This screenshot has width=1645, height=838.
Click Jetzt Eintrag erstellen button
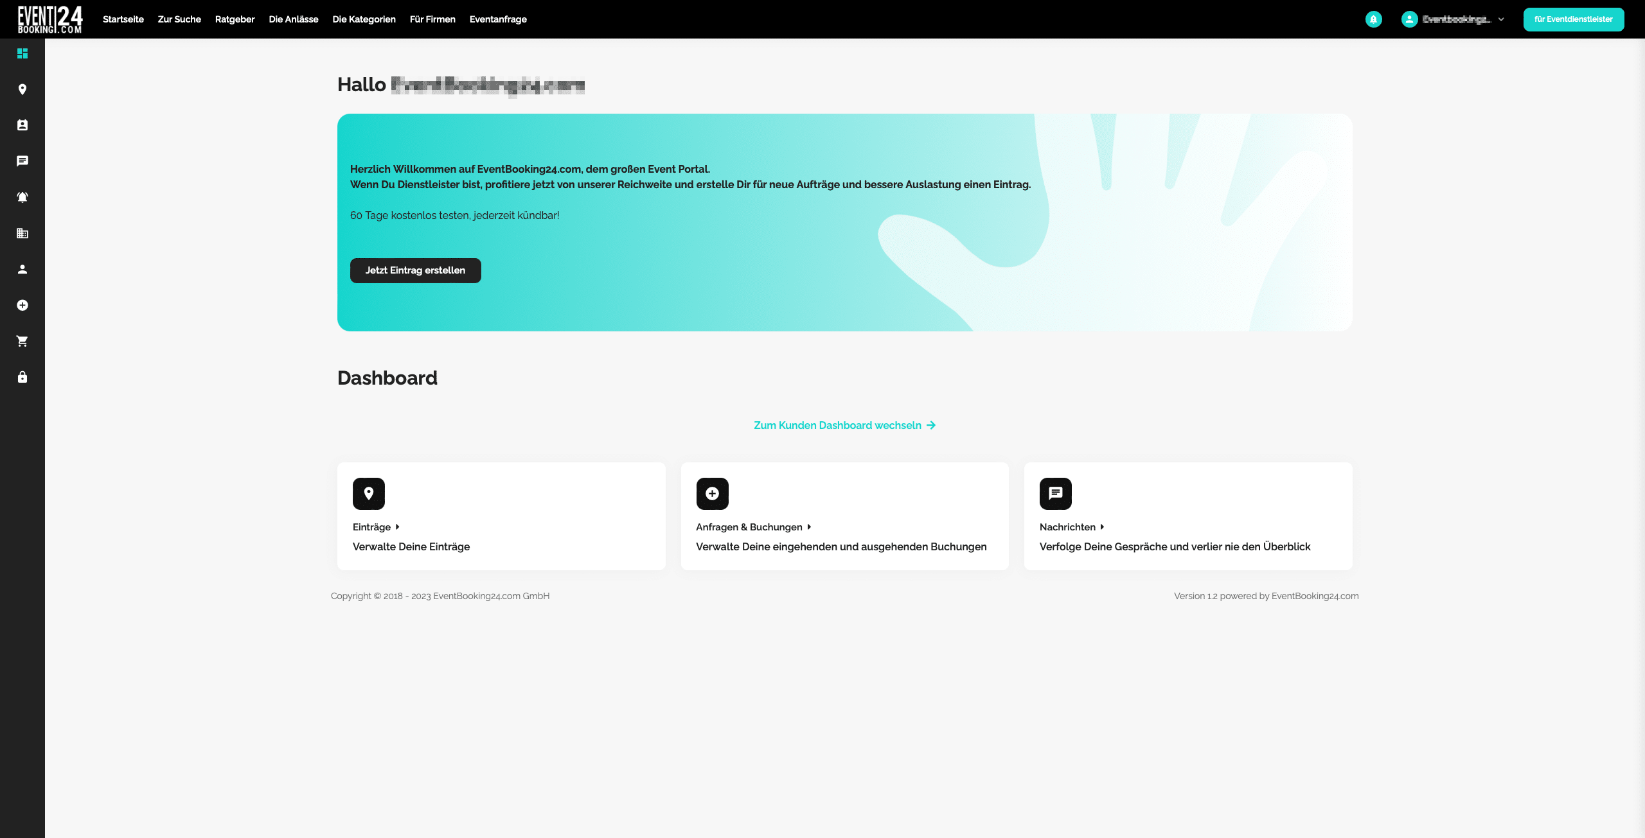[x=416, y=270]
